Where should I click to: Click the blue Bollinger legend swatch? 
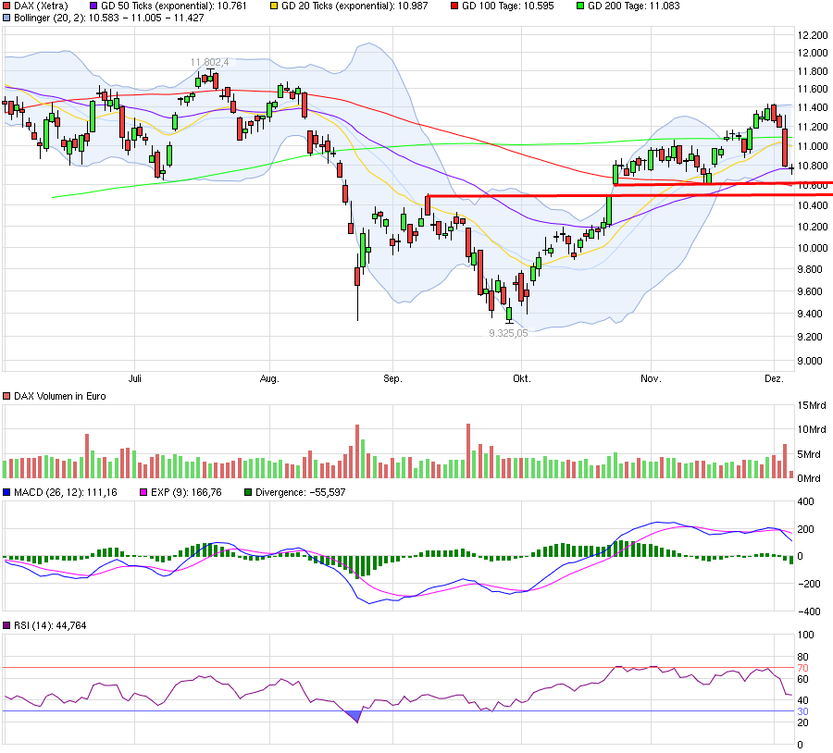[6, 19]
